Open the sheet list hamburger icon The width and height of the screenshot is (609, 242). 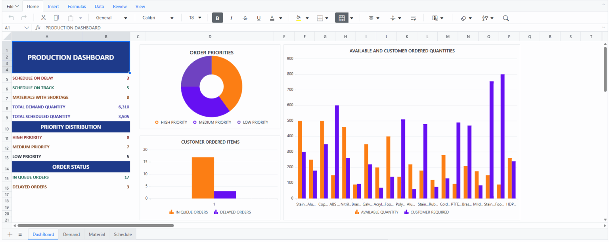coord(20,234)
